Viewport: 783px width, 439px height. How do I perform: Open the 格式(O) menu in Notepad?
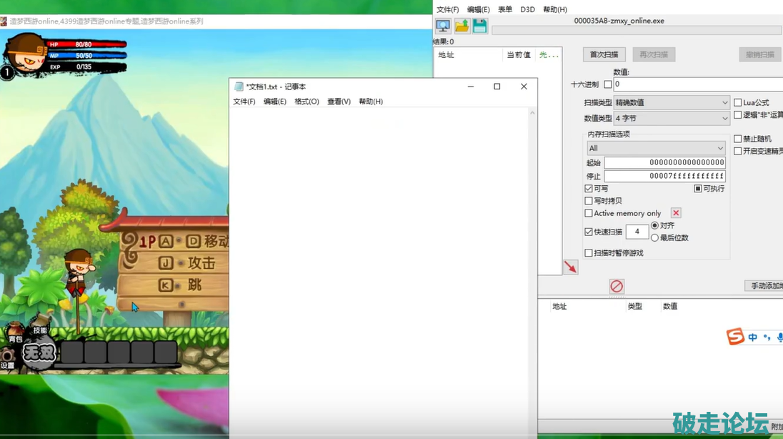(x=306, y=102)
